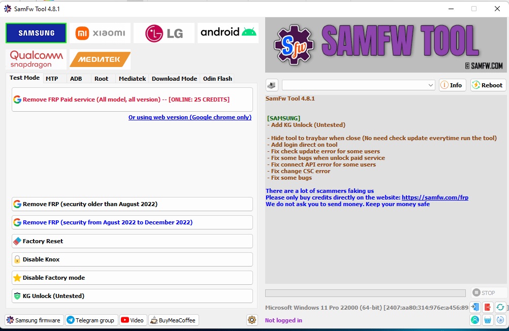Click the buy credits basket icon
Image resolution: width=509 pixels, height=331 pixels.
coord(488,320)
